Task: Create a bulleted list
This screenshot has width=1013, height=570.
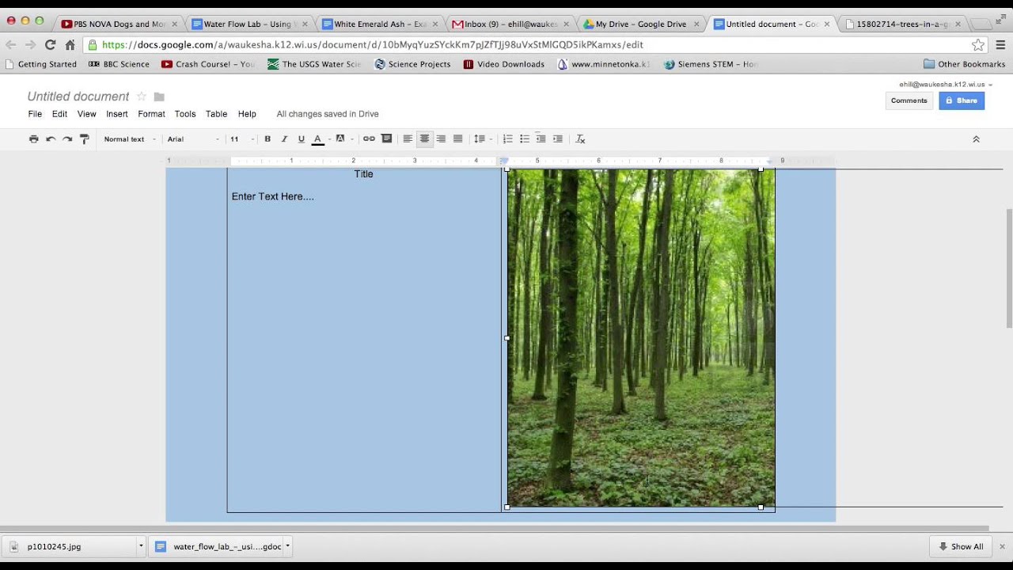Action: [524, 139]
